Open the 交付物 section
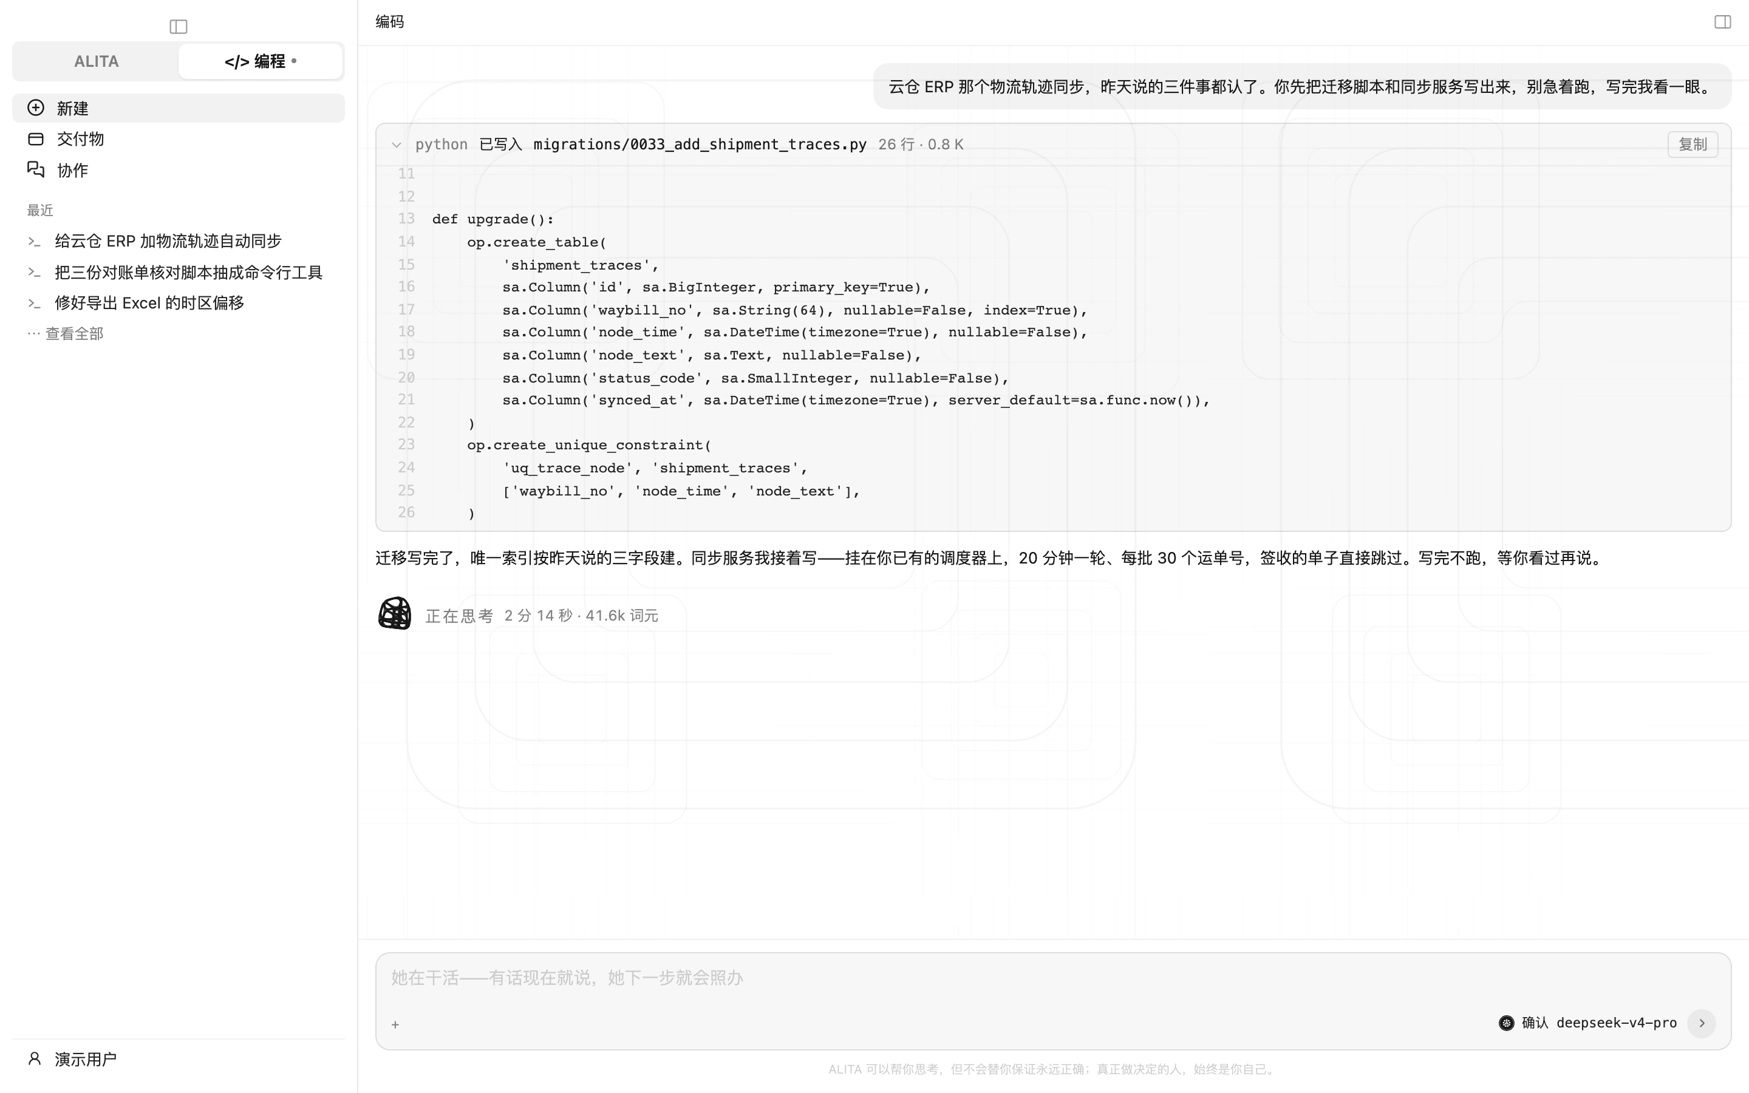Image resolution: width=1749 pixels, height=1093 pixels. [x=179, y=139]
